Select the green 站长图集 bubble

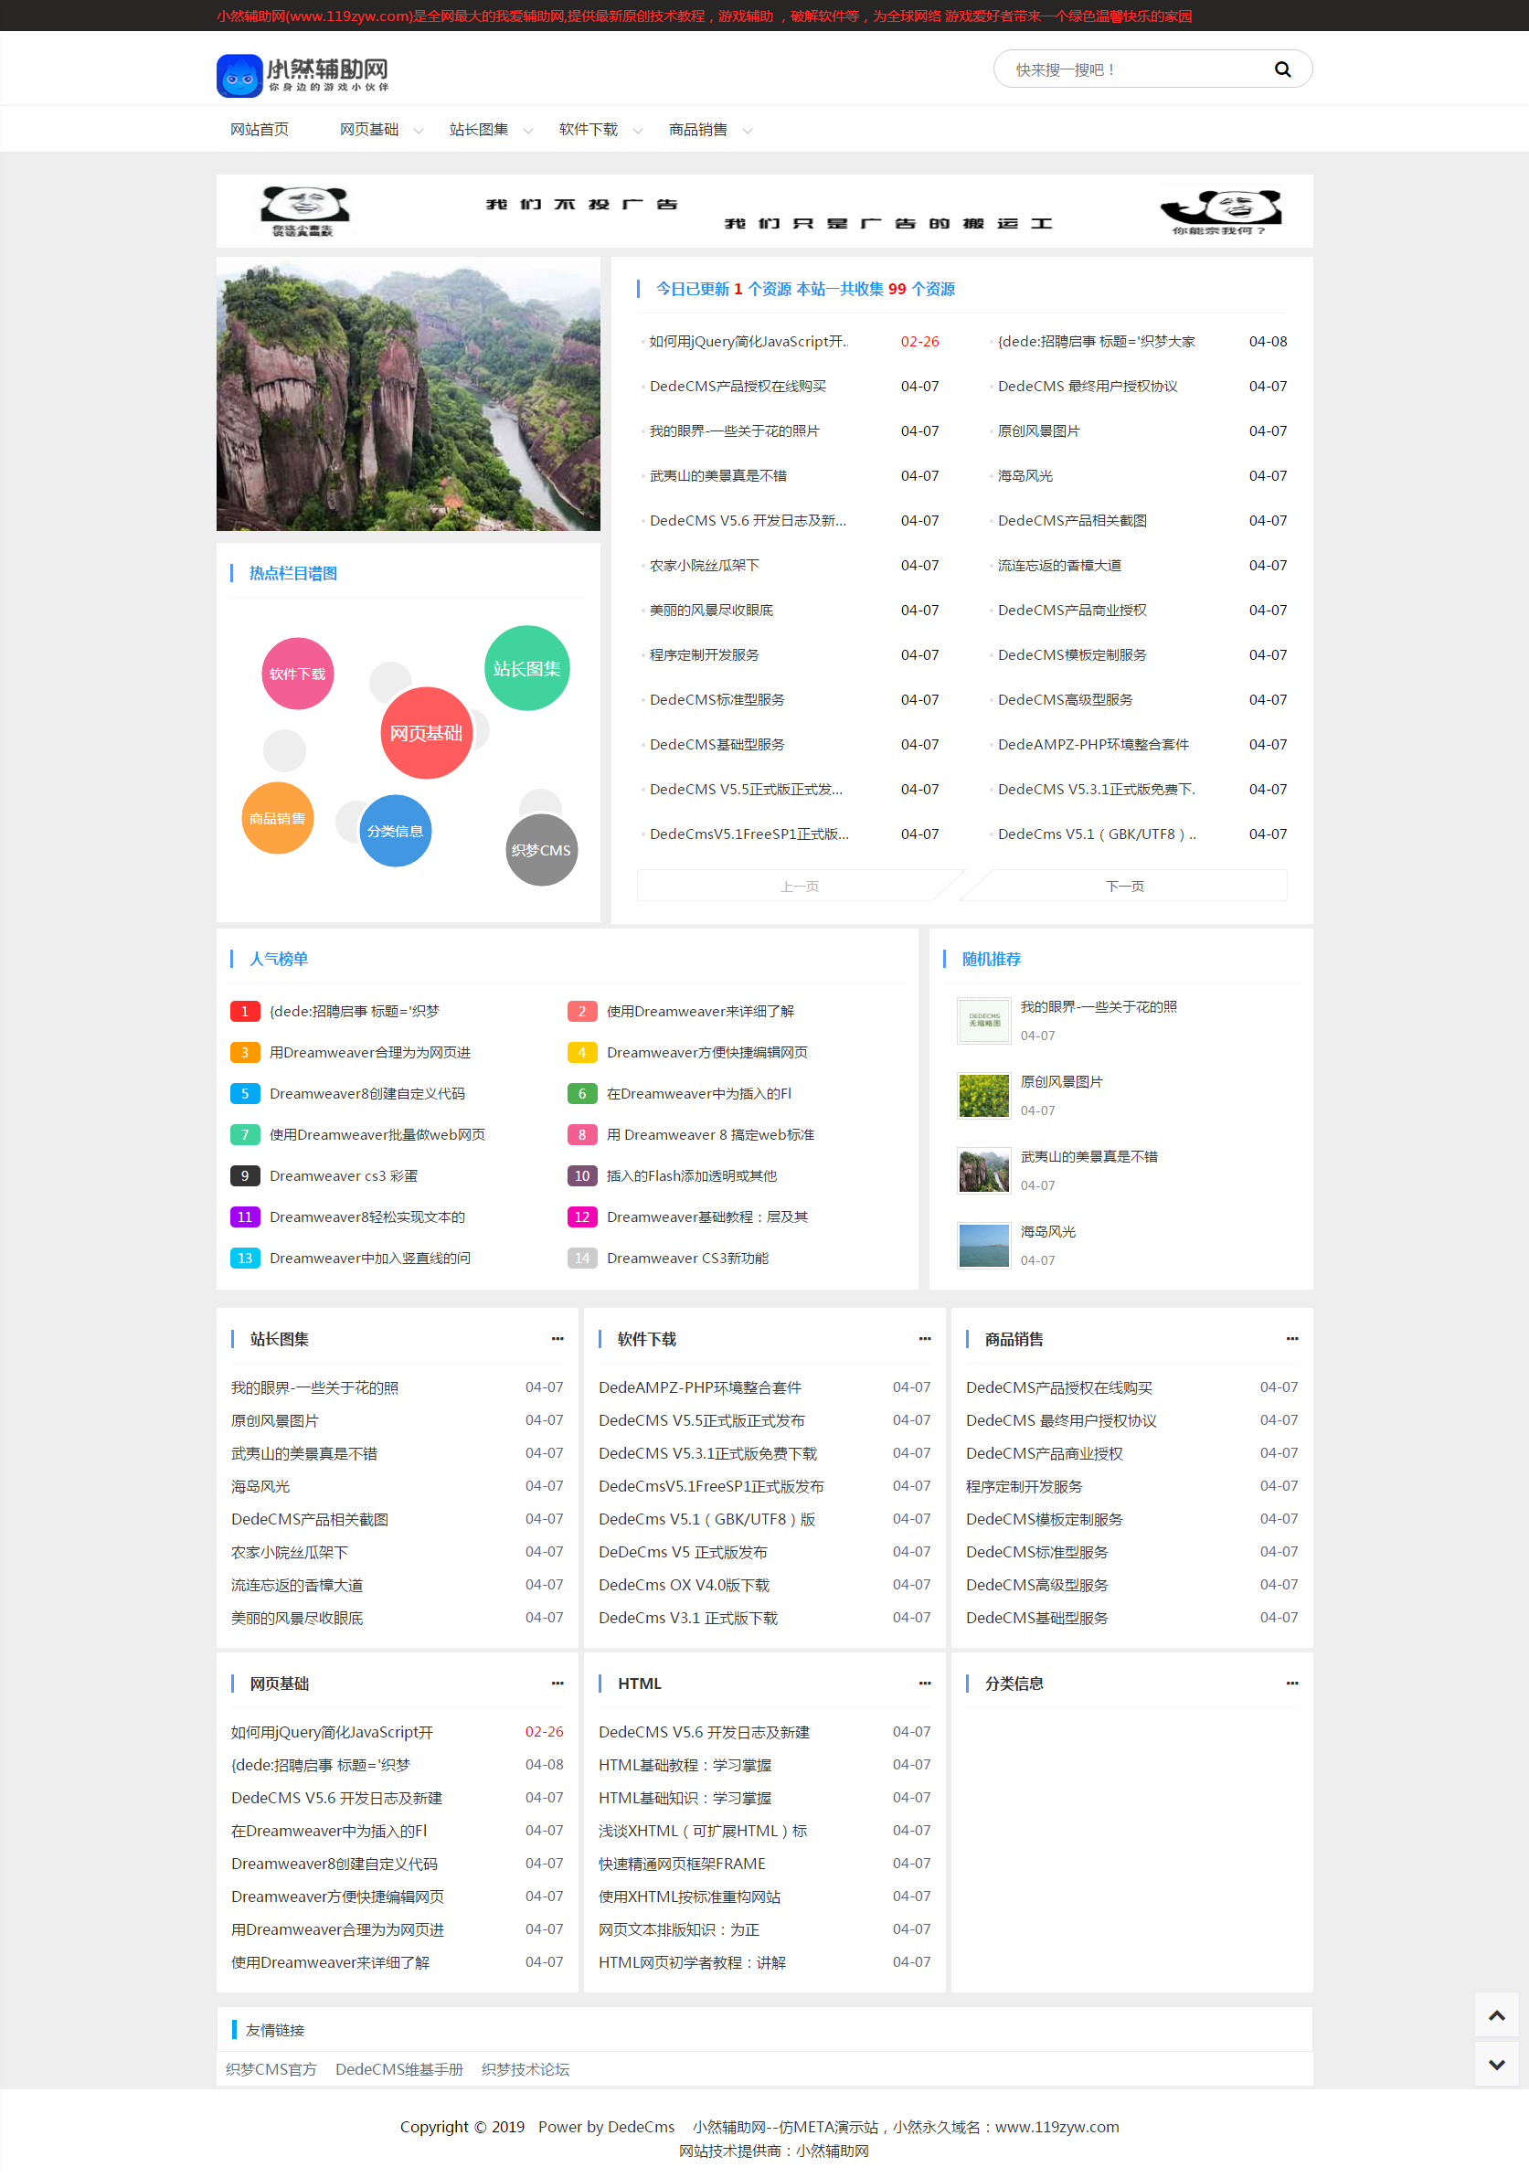pos(526,668)
